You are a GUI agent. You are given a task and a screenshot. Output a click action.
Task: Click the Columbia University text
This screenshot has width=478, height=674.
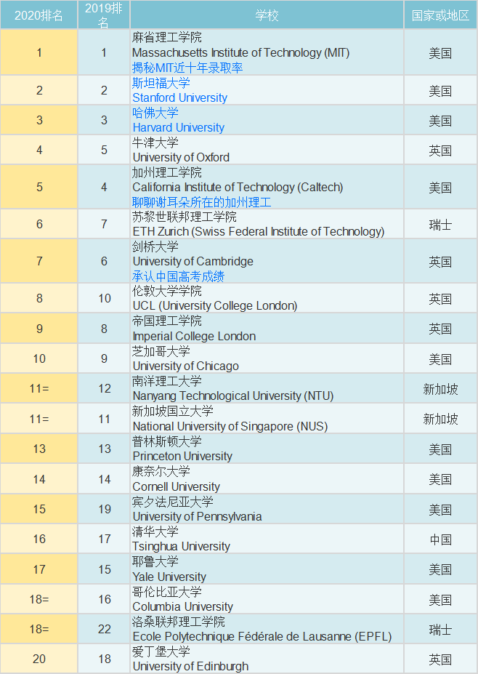(x=182, y=606)
